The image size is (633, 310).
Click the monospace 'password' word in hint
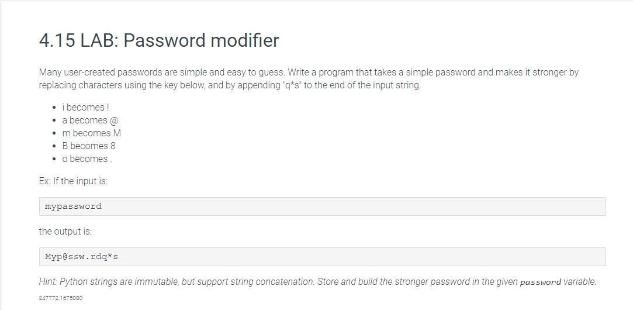click(541, 282)
